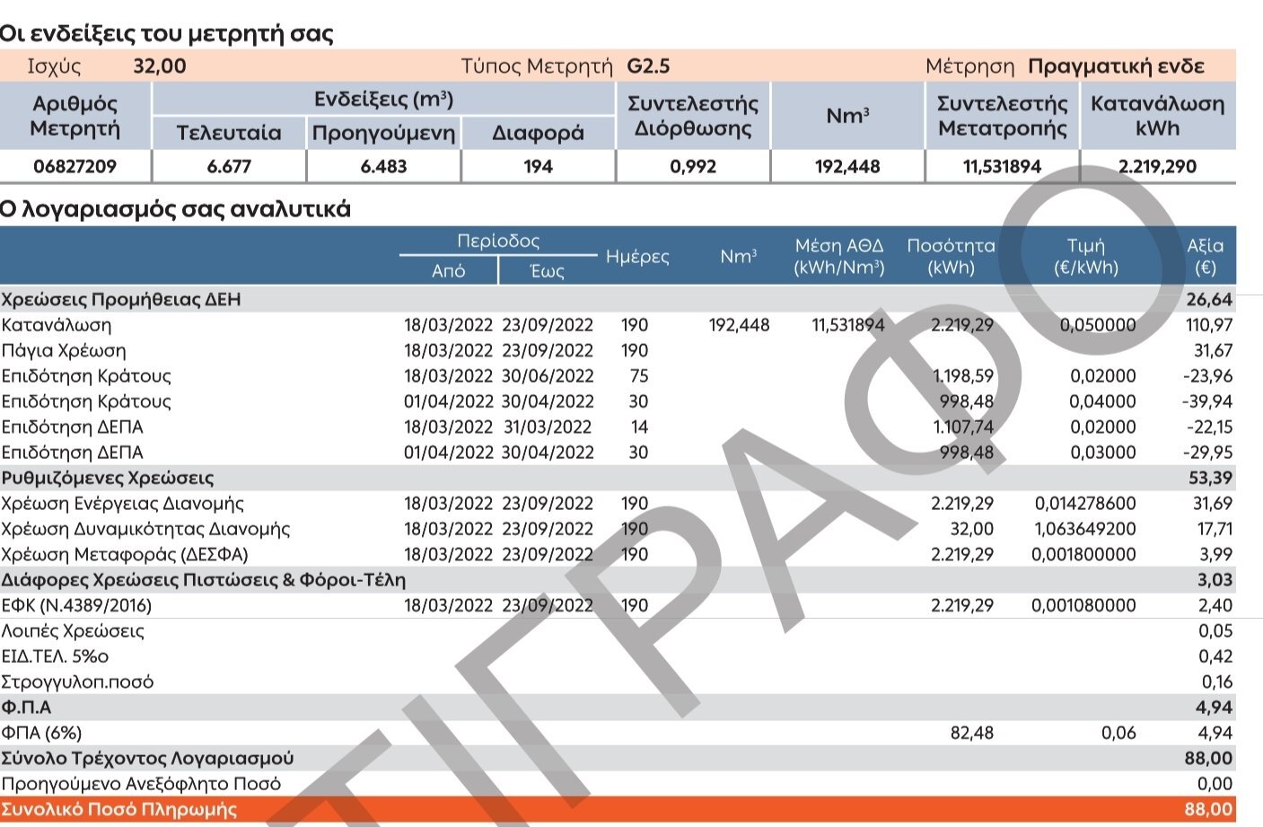Click the "Επιδότηση Κράτους" label with amount -23,96
The height and width of the screenshot is (827, 1263).
coord(86,376)
